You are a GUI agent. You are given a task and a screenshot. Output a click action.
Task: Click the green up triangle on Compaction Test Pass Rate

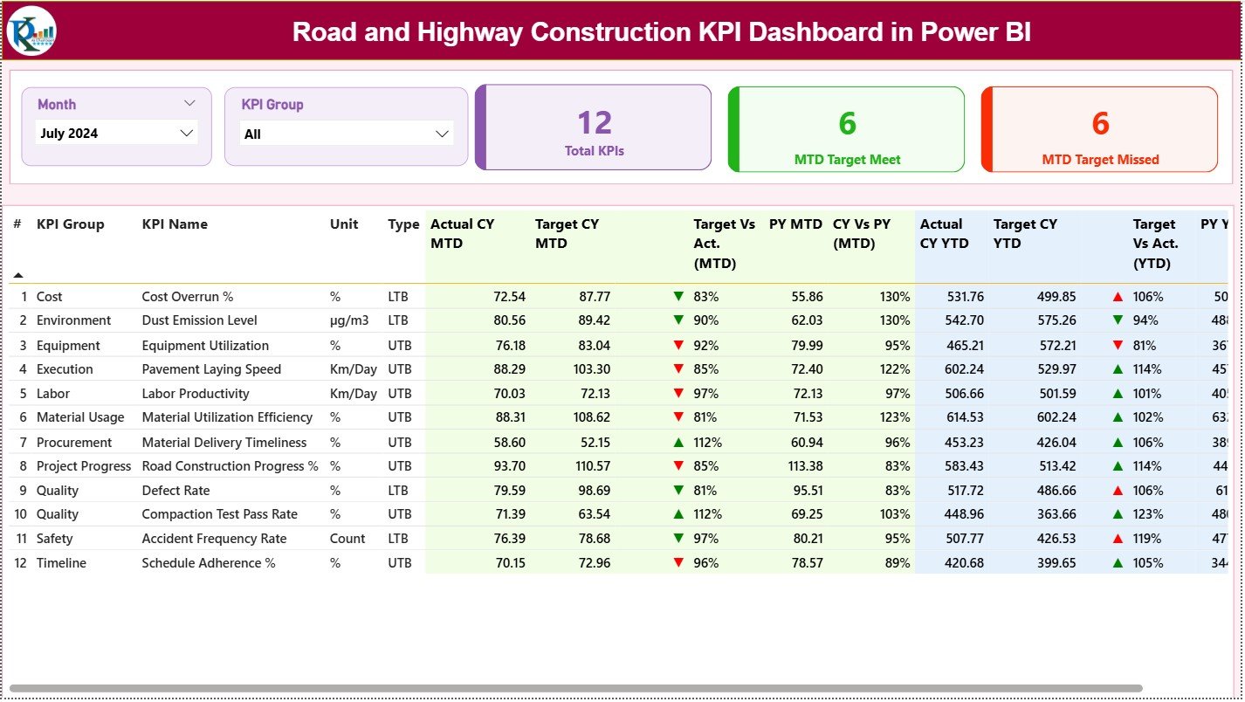(x=680, y=514)
